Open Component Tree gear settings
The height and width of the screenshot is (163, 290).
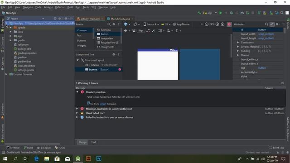[x=114, y=54]
